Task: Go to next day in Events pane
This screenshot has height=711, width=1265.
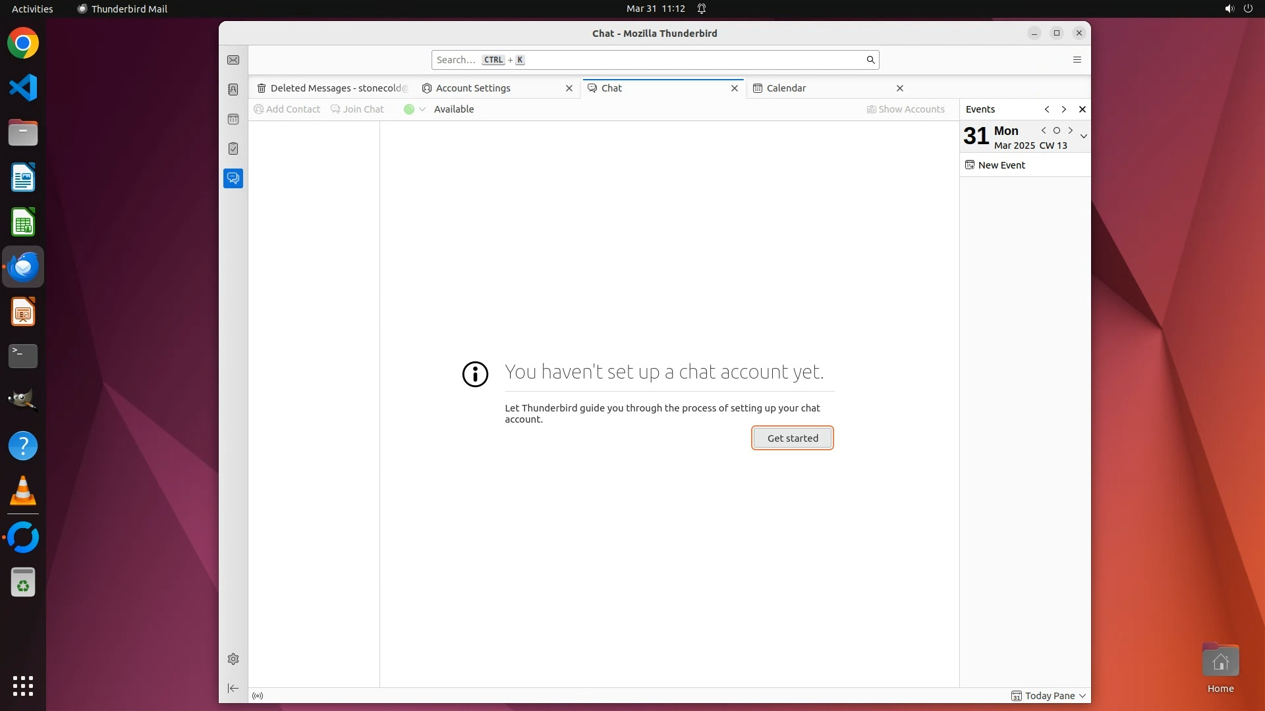Action: click(x=1071, y=130)
